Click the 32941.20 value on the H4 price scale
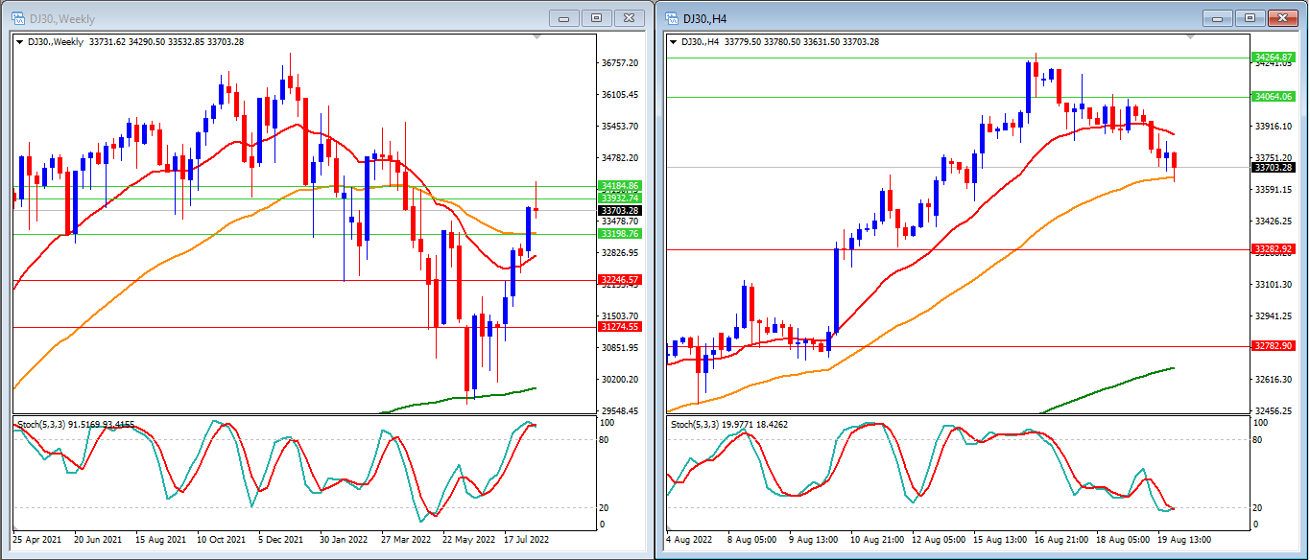The image size is (1310, 560). (1275, 316)
